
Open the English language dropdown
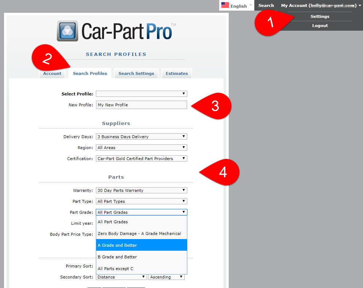click(237, 5)
